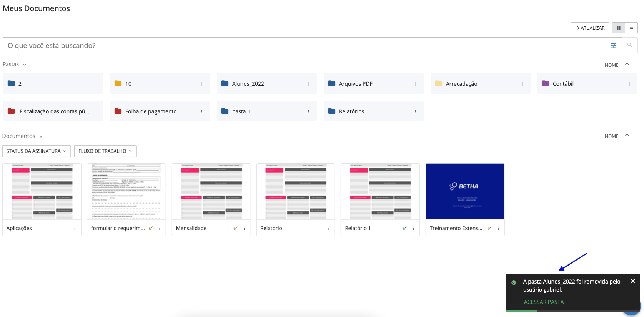The image size is (644, 317).
Task: Expand Fluxo de Trabalho dropdown
Action: coord(105,151)
